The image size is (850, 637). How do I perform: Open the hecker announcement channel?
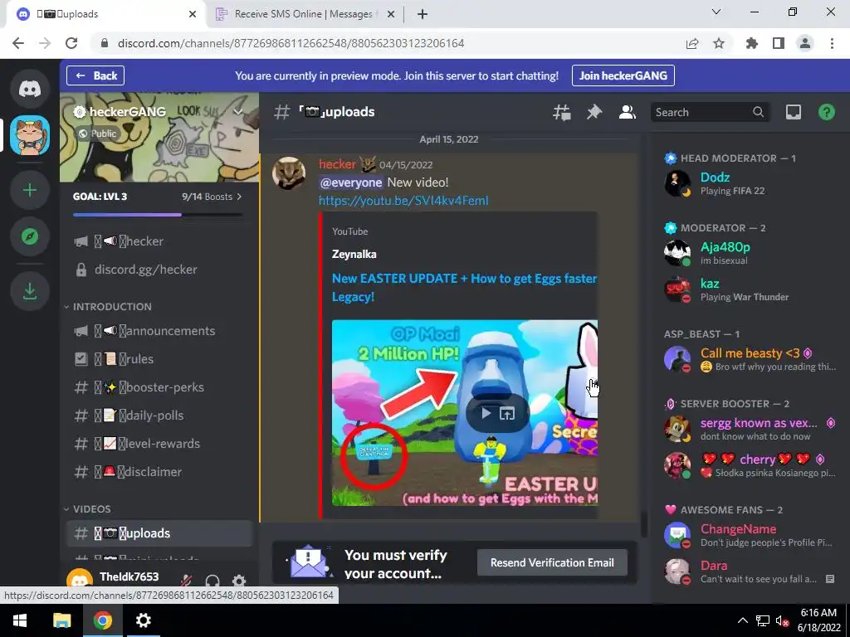[x=159, y=241]
